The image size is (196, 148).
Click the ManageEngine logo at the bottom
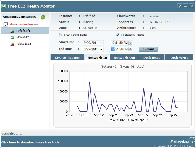point(182,140)
